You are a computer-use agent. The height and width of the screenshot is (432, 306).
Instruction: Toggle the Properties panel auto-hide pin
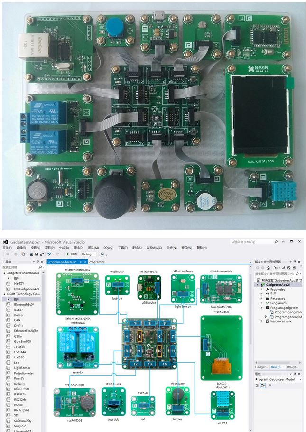point(295,374)
